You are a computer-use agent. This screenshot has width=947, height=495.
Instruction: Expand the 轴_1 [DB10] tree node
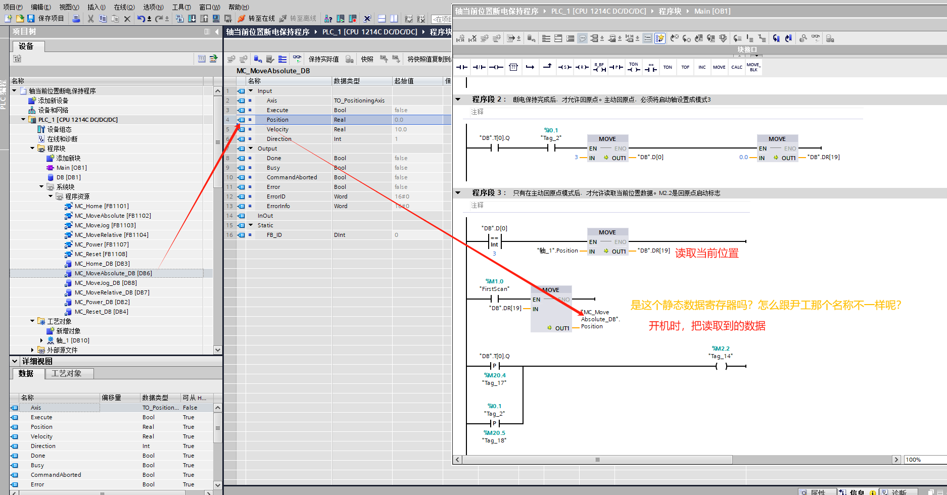click(41, 340)
